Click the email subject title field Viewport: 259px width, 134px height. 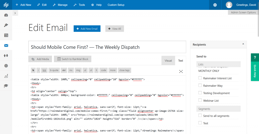point(107,47)
